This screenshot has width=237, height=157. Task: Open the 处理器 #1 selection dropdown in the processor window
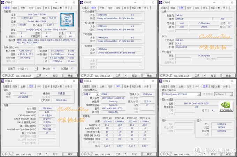coord(36,69)
